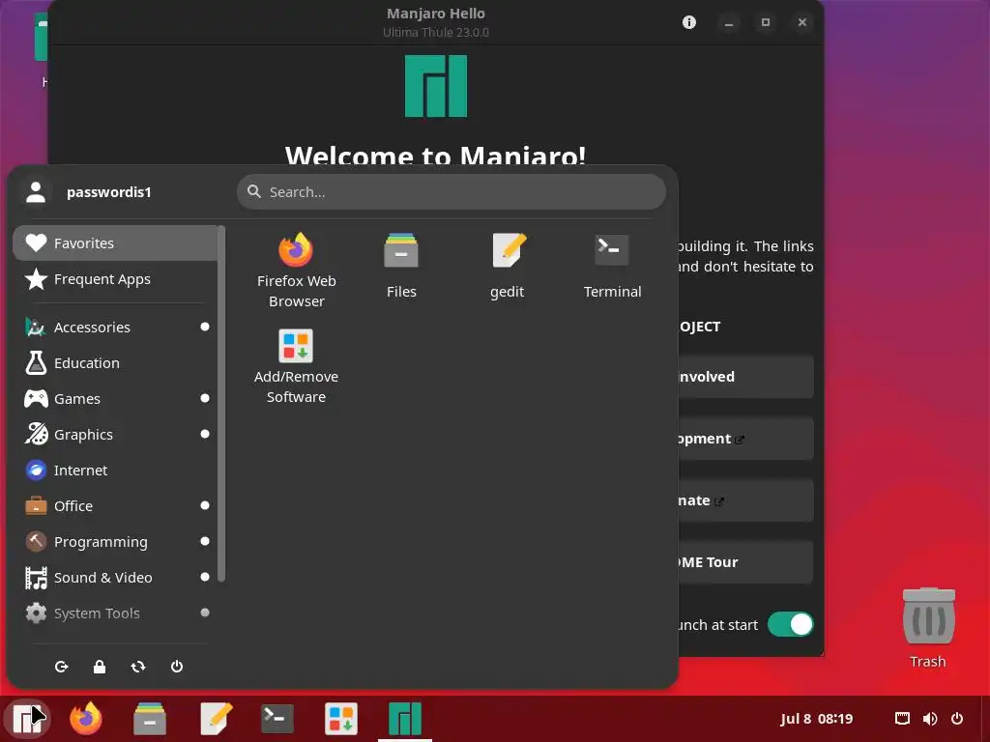Open Terminal from the taskbar
990x742 pixels.
[x=277, y=718]
